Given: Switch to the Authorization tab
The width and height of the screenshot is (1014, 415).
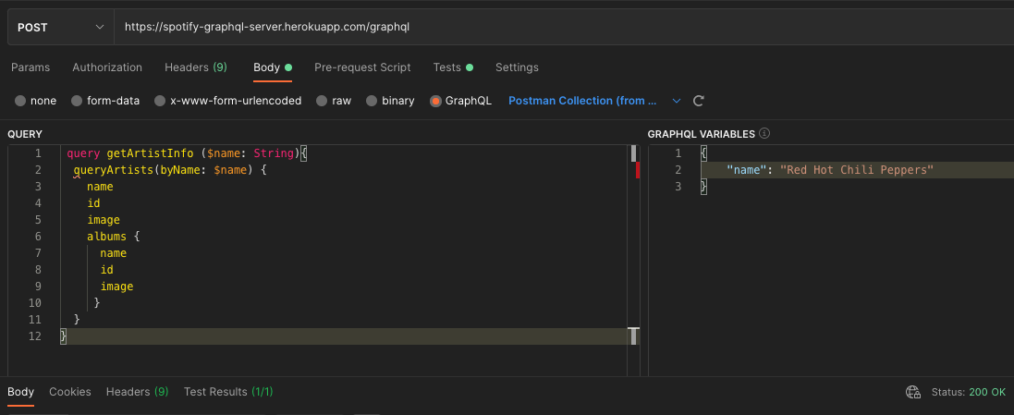Looking at the screenshot, I should click(x=107, y=67).
